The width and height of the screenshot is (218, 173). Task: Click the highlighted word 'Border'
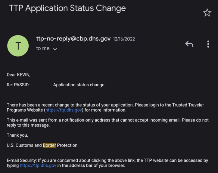pos(49,145)
